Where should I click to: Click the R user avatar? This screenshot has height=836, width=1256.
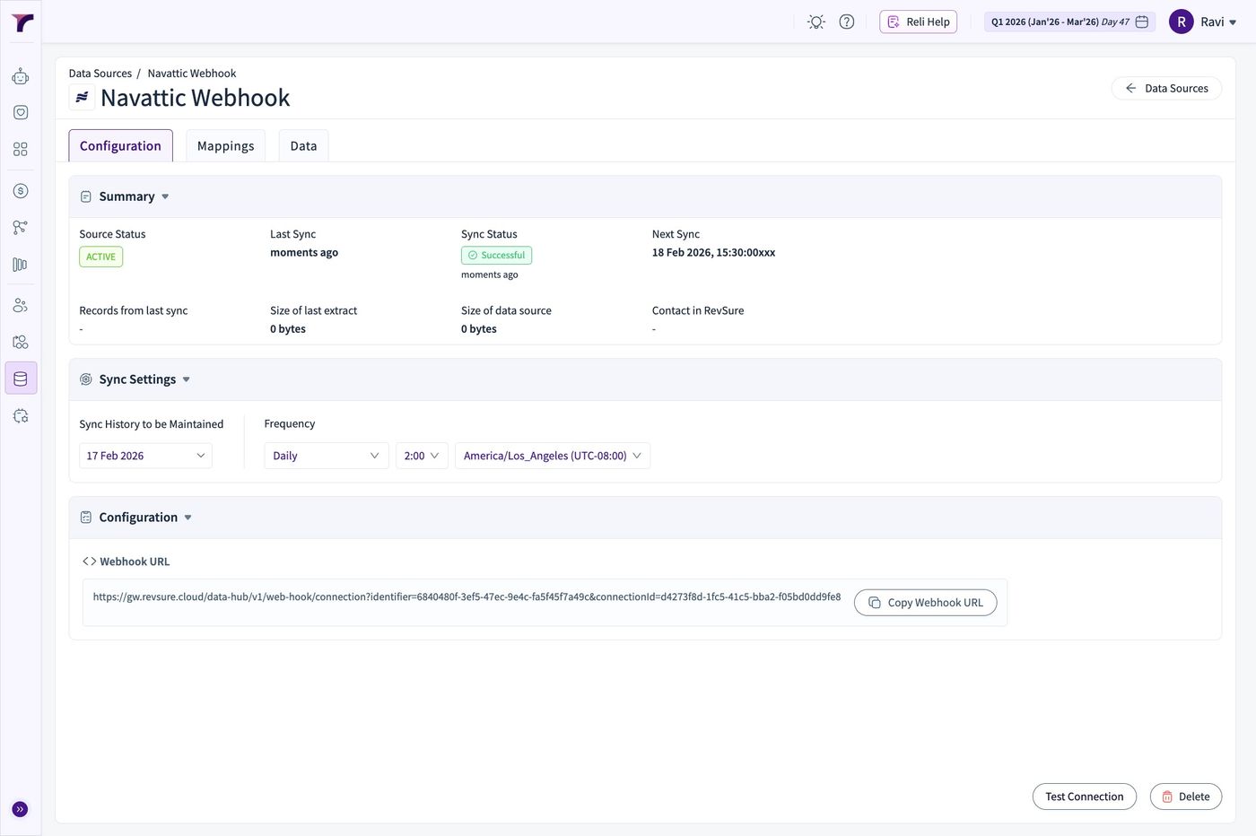click(x=1182, y=22)
